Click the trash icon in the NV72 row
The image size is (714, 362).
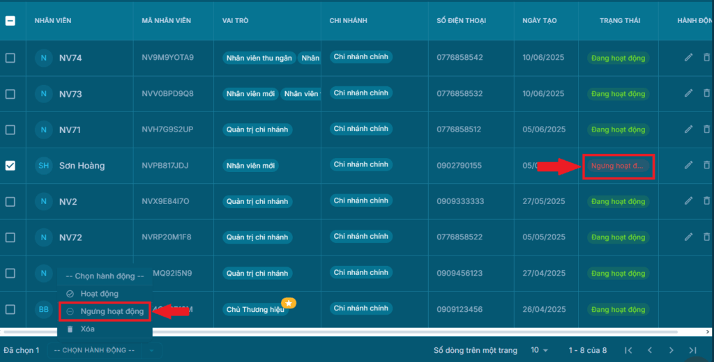(x=706, y=237)
